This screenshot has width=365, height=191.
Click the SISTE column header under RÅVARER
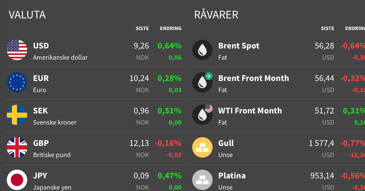click(x=328, y=28)
